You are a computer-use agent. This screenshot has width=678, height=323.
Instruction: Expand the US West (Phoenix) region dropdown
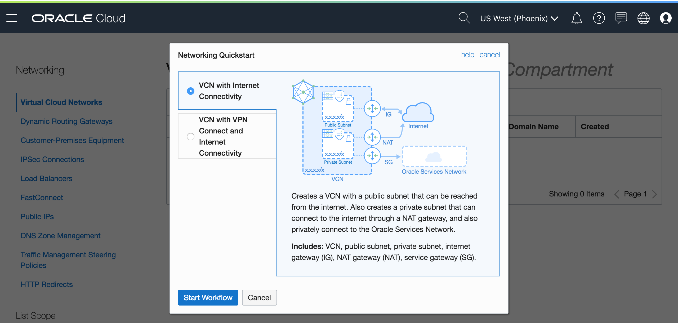tap(519, 18)
